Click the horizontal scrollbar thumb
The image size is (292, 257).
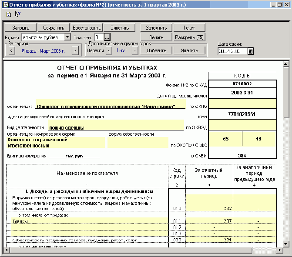[x=131, y=250]
